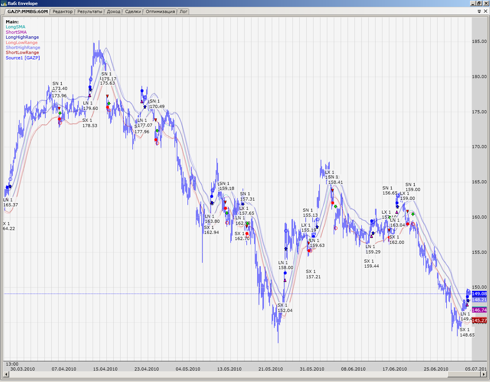Switch to the Доход tab
This screenshot has width=490, height=382.
(x=114, y=11)
